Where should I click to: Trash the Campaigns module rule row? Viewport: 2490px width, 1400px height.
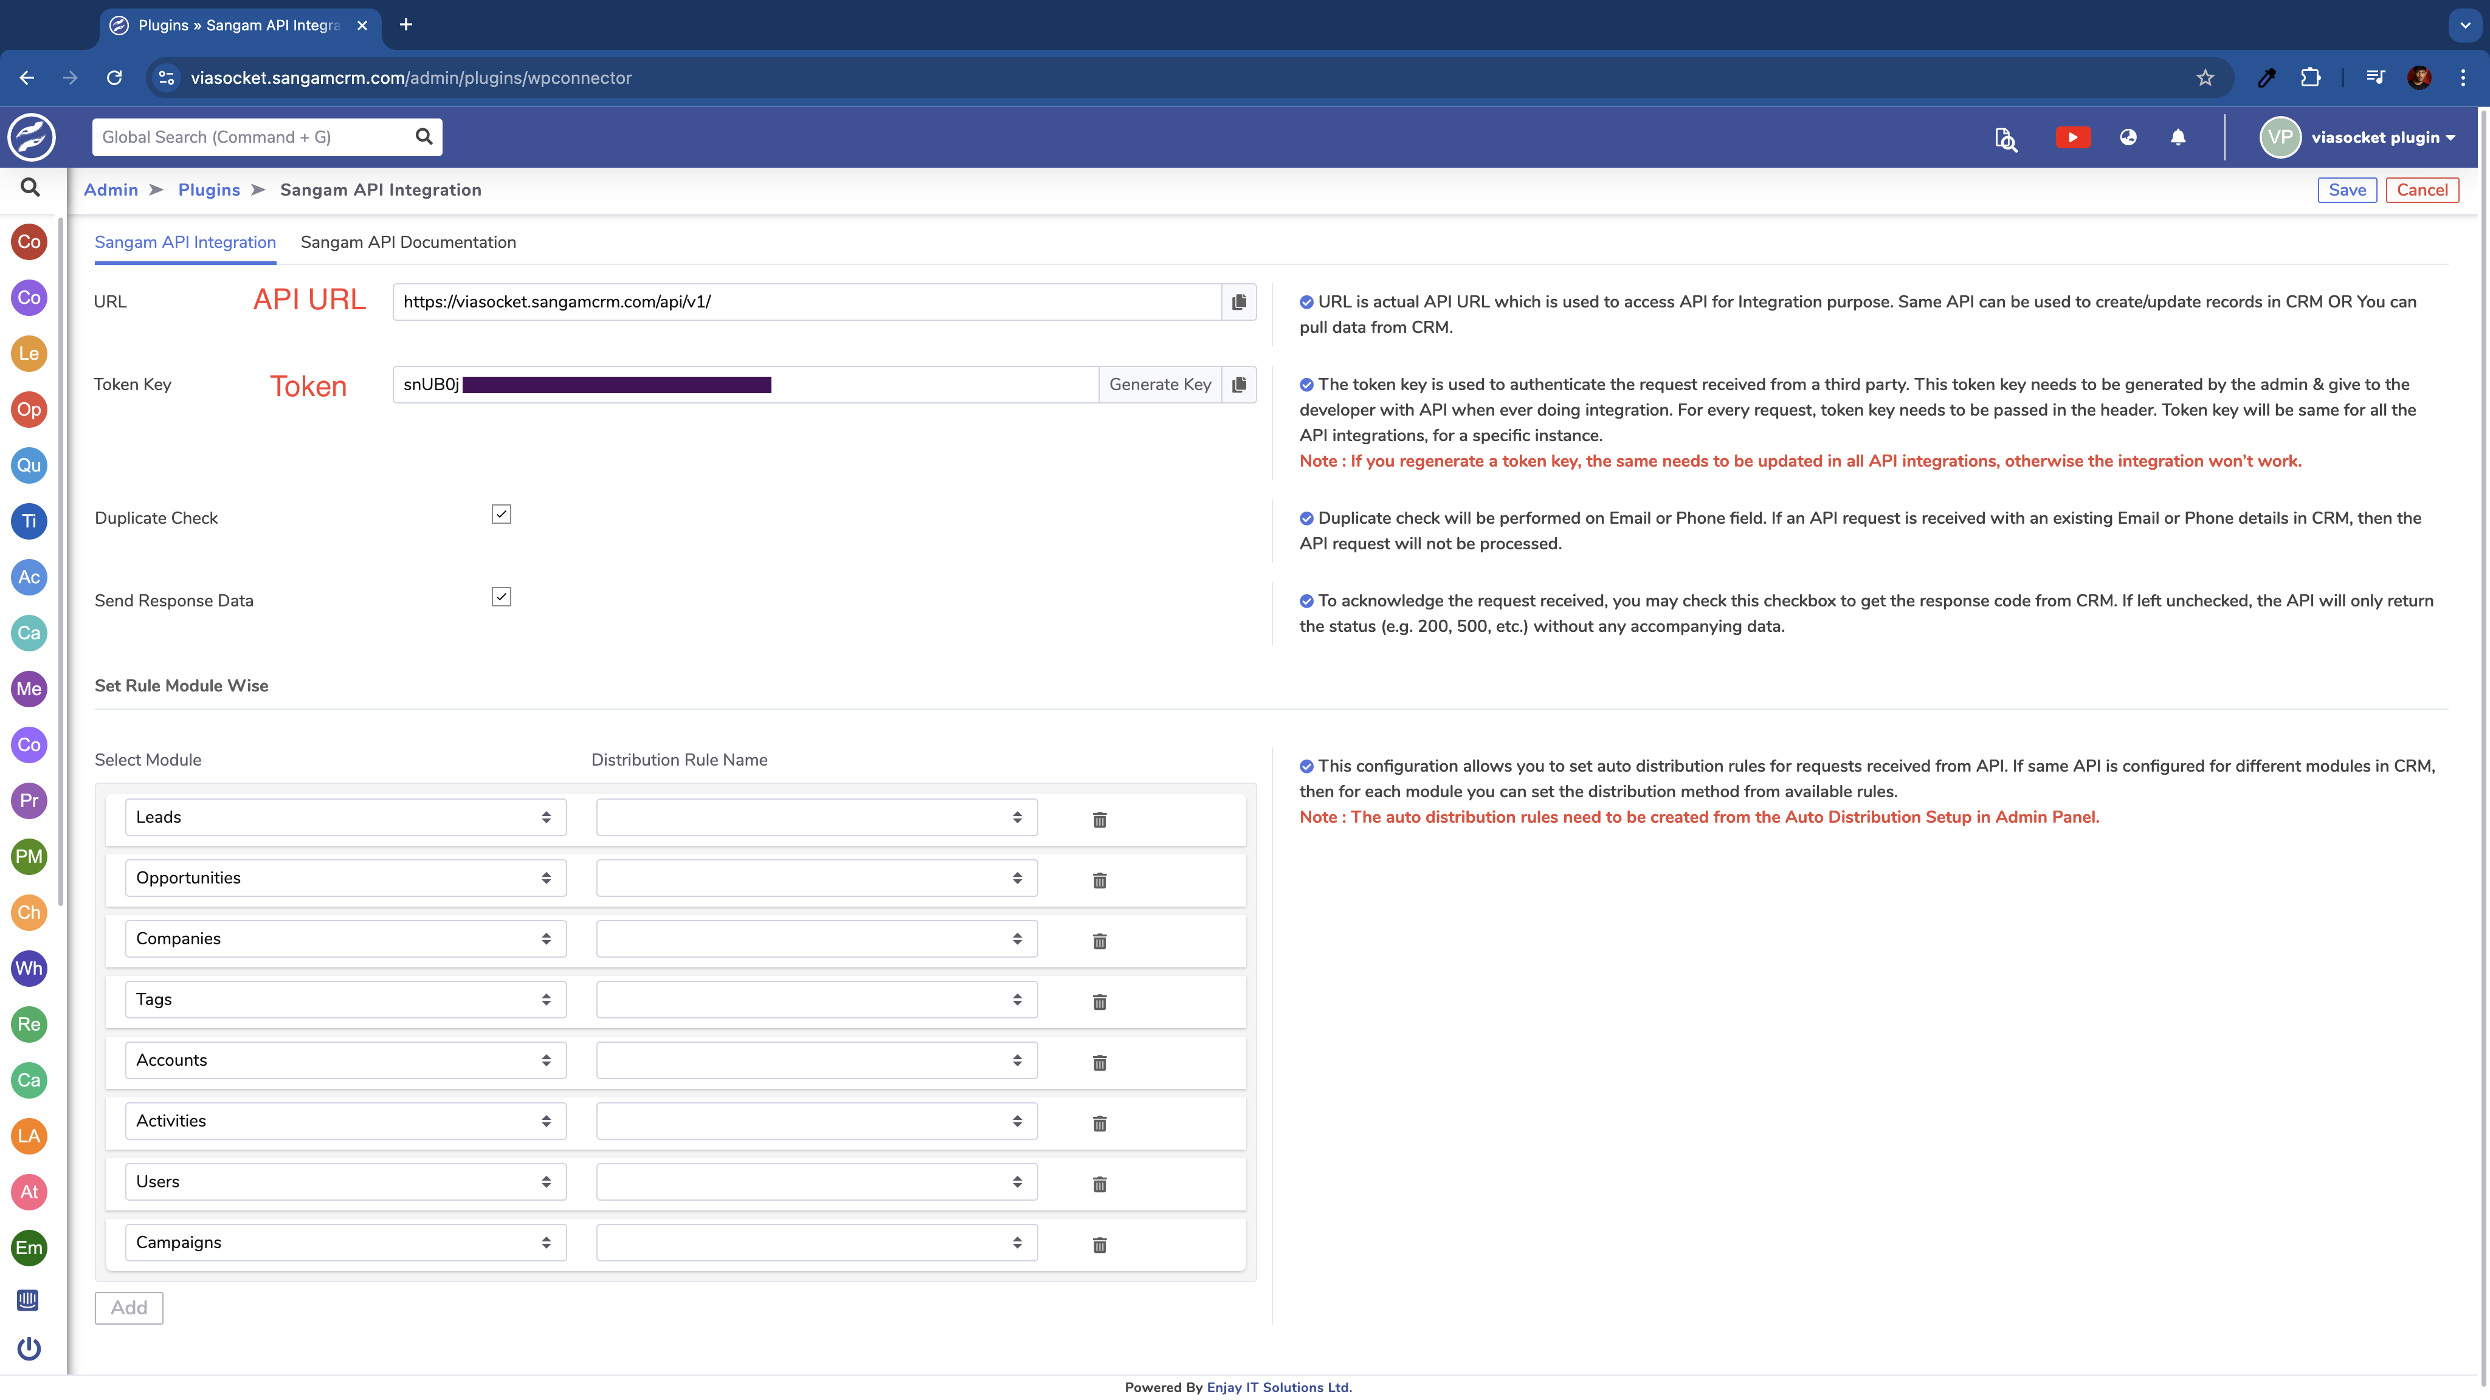click(x=1099, y=1246)
